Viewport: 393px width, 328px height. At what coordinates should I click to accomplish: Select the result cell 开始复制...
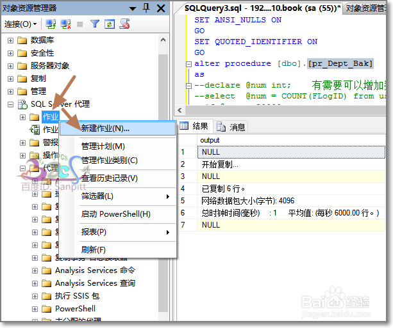pyautogui.click(x=291, y=164)
